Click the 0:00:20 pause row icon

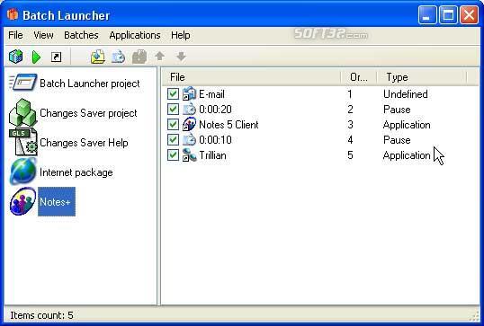point(189,109)
